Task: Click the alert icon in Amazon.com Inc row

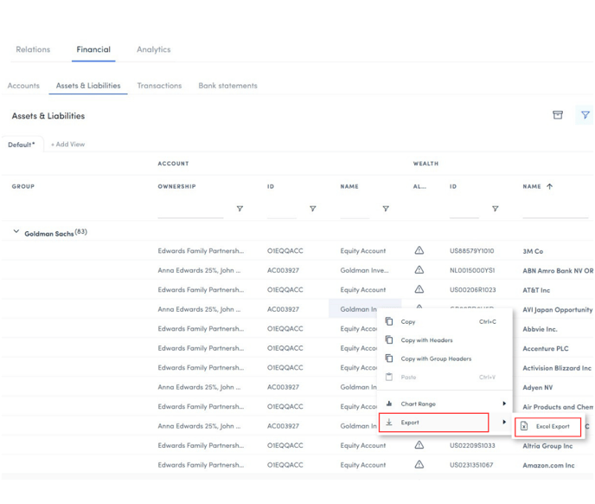Action: pyautogui.click(x=419, y=465)
